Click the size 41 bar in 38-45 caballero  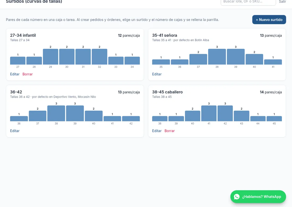point(209,113)
